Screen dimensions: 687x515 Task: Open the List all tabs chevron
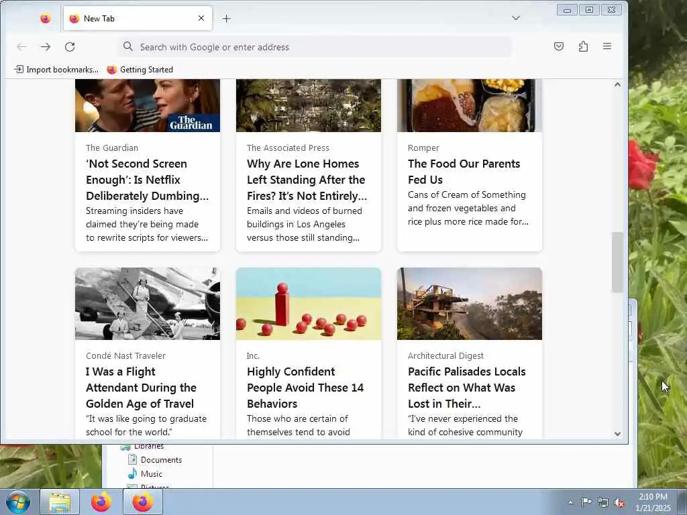coord(516,18)
